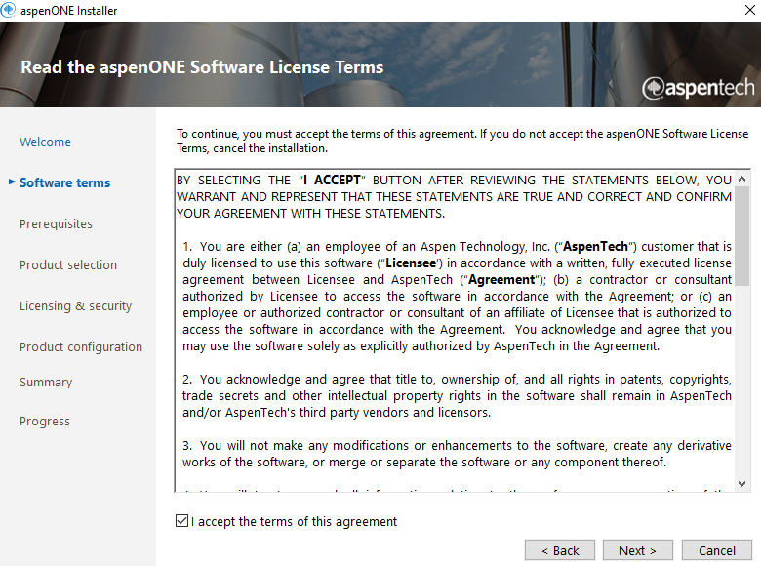Open Product selection step in sidebar

(68, 264)
